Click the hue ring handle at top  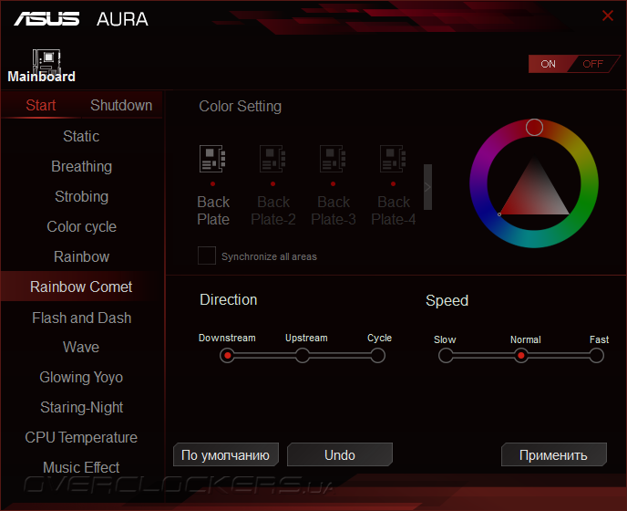click(x=534, y=128)
